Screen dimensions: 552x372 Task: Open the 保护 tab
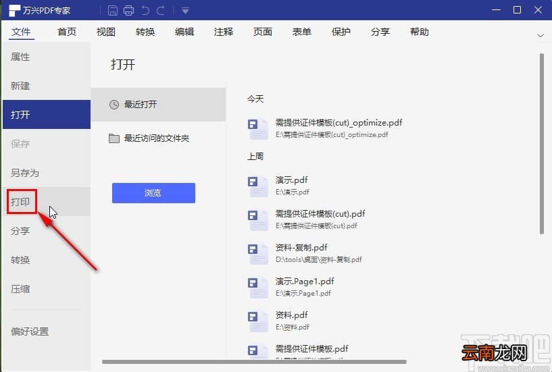[341, 32]
